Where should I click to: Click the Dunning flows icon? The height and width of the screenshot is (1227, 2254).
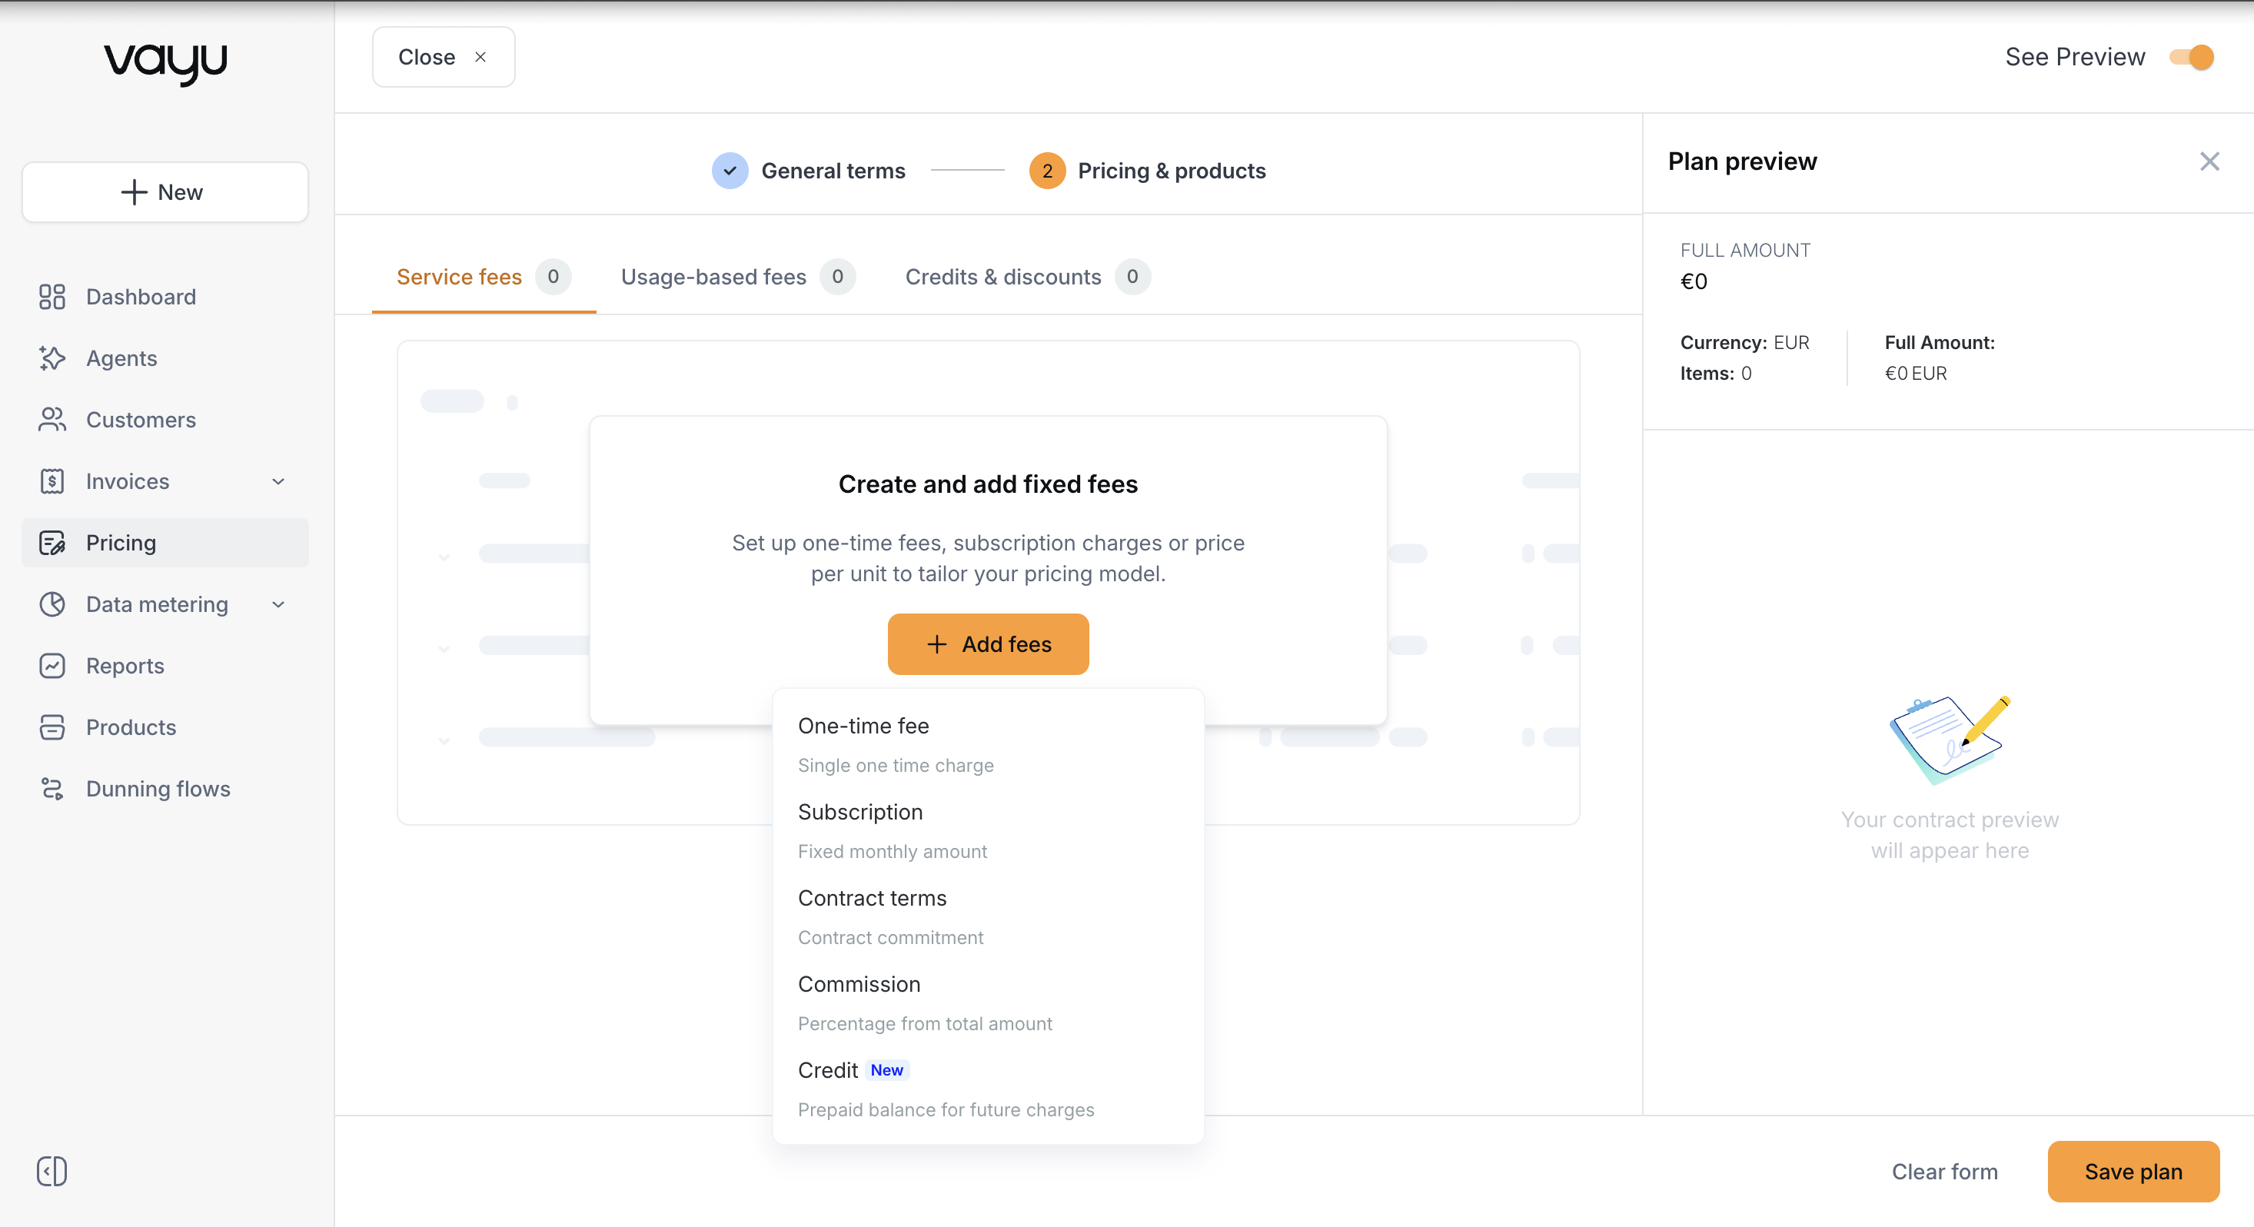click(52, 789)
